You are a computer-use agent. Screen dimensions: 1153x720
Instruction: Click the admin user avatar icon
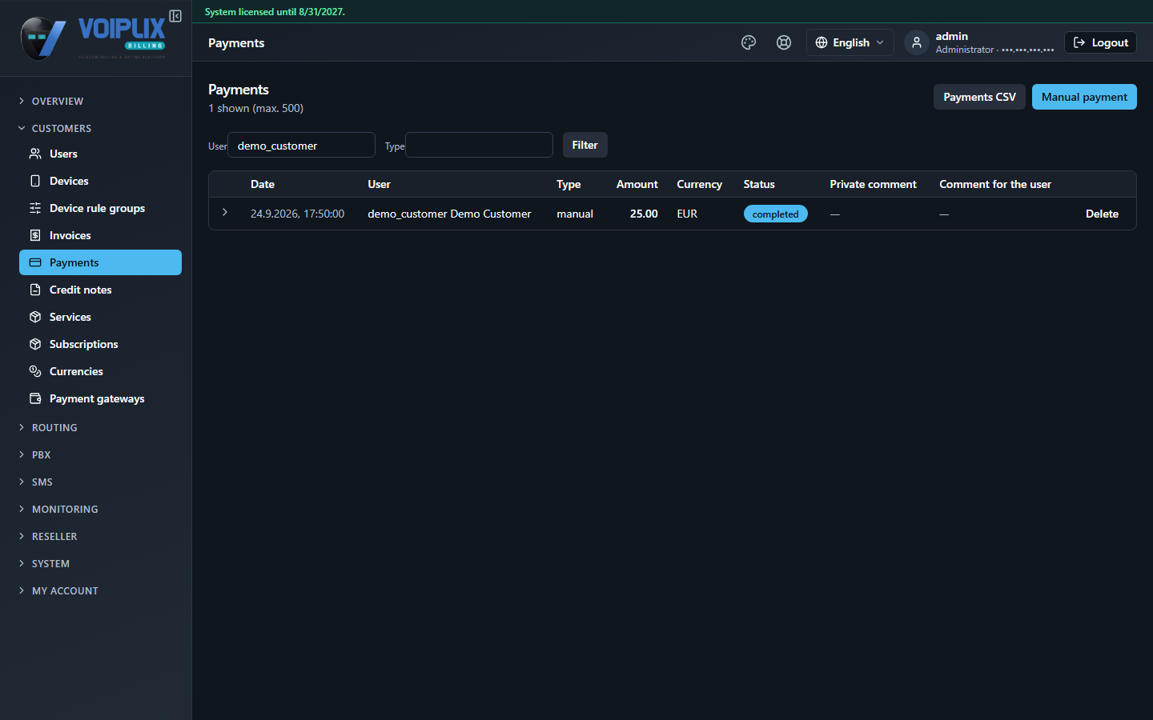tap(917, 42)
